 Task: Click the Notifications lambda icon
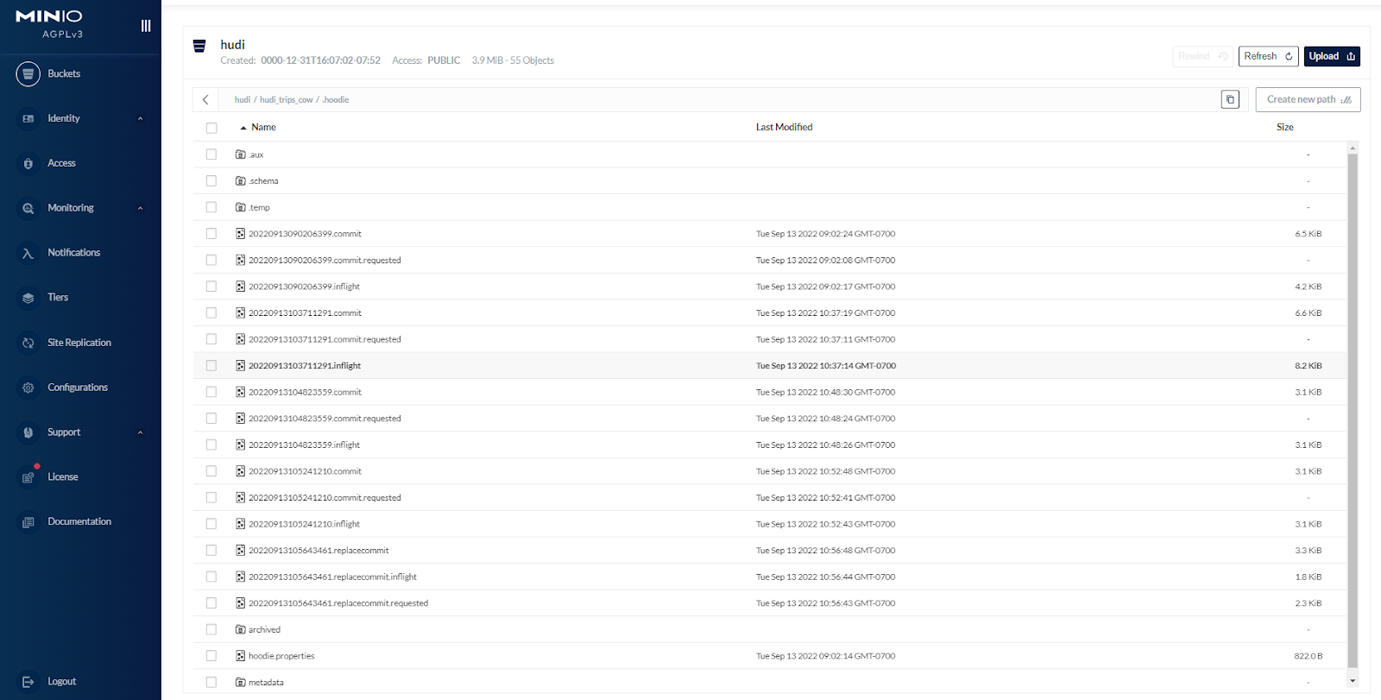(28, 253)
